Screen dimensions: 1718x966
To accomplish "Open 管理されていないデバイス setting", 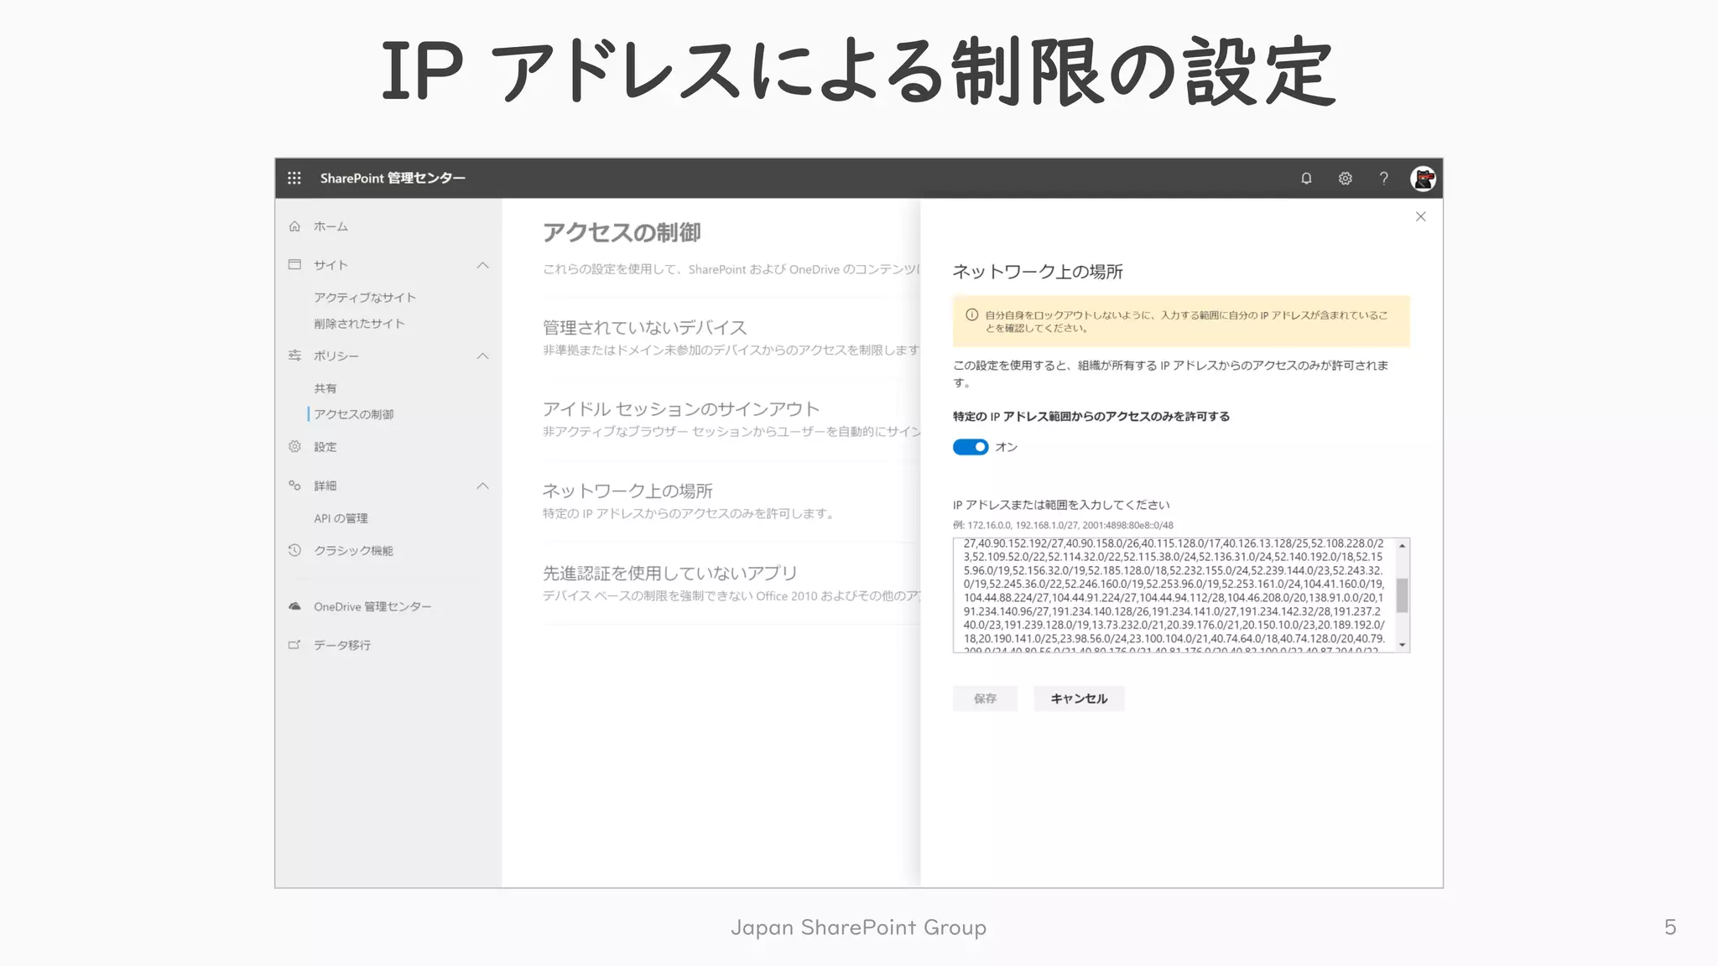I will pyautogui.click(x=644, y=327).
